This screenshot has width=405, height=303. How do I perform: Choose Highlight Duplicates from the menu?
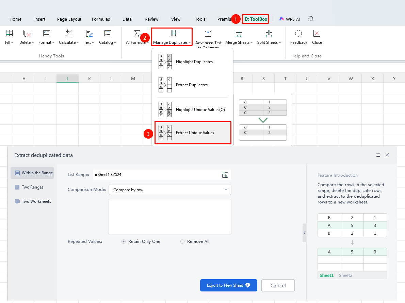(x=192, y=61)
